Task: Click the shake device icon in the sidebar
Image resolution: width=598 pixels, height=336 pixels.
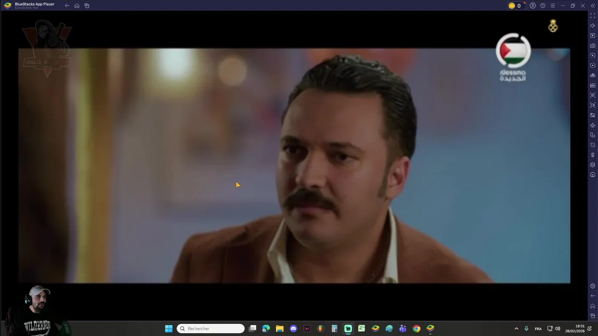Action: [593, 145]
